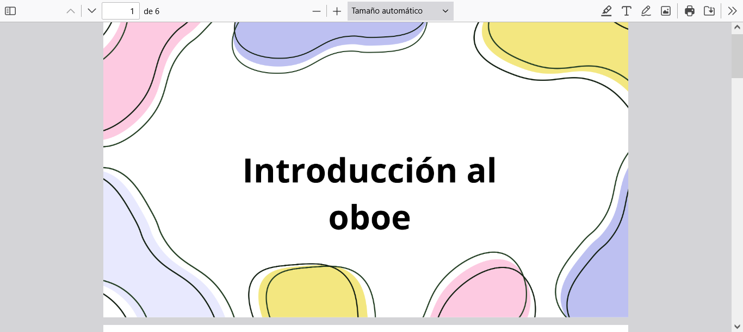The height and width of the screenshot is (332, 743).
Task: Click the page number input field
Action: point(121,11)
